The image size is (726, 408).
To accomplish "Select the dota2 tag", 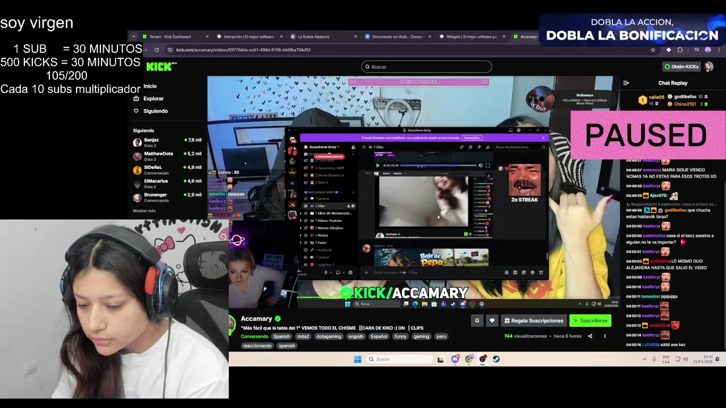I will click(x=303, y=337).
